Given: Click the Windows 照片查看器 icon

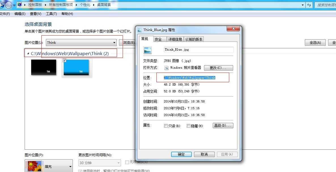Looking at the screenshot, I should (x=167, y=68).
